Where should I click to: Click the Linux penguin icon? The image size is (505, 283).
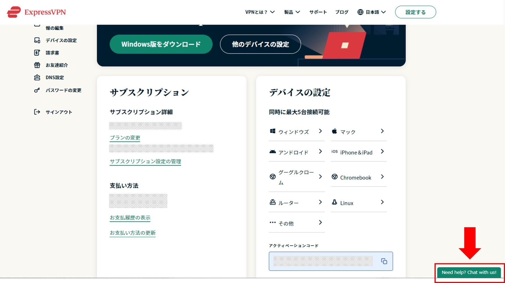335,202
